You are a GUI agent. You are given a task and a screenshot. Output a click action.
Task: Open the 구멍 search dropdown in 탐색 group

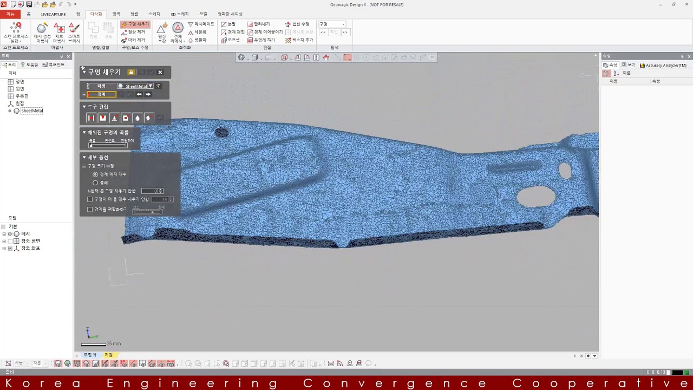point(332,24)
